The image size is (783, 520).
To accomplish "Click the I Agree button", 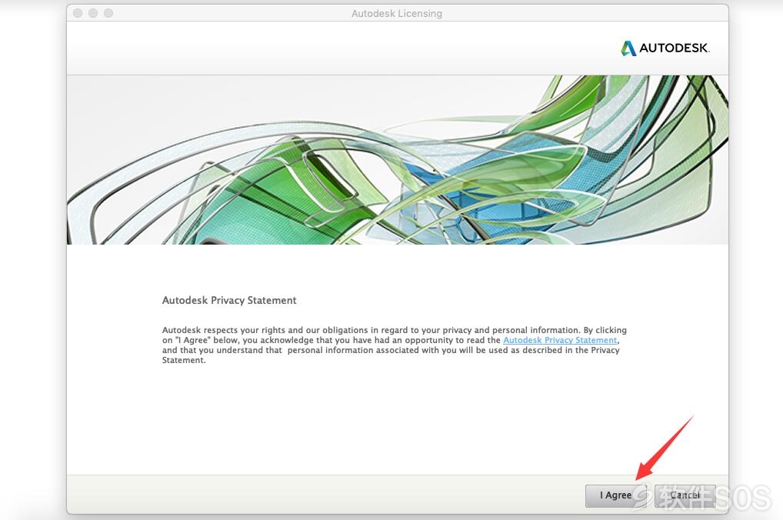I will (616, 495).
